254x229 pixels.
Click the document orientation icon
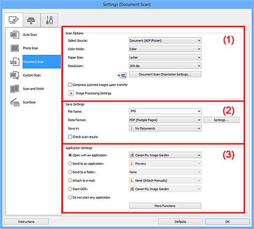click(122, 75)
